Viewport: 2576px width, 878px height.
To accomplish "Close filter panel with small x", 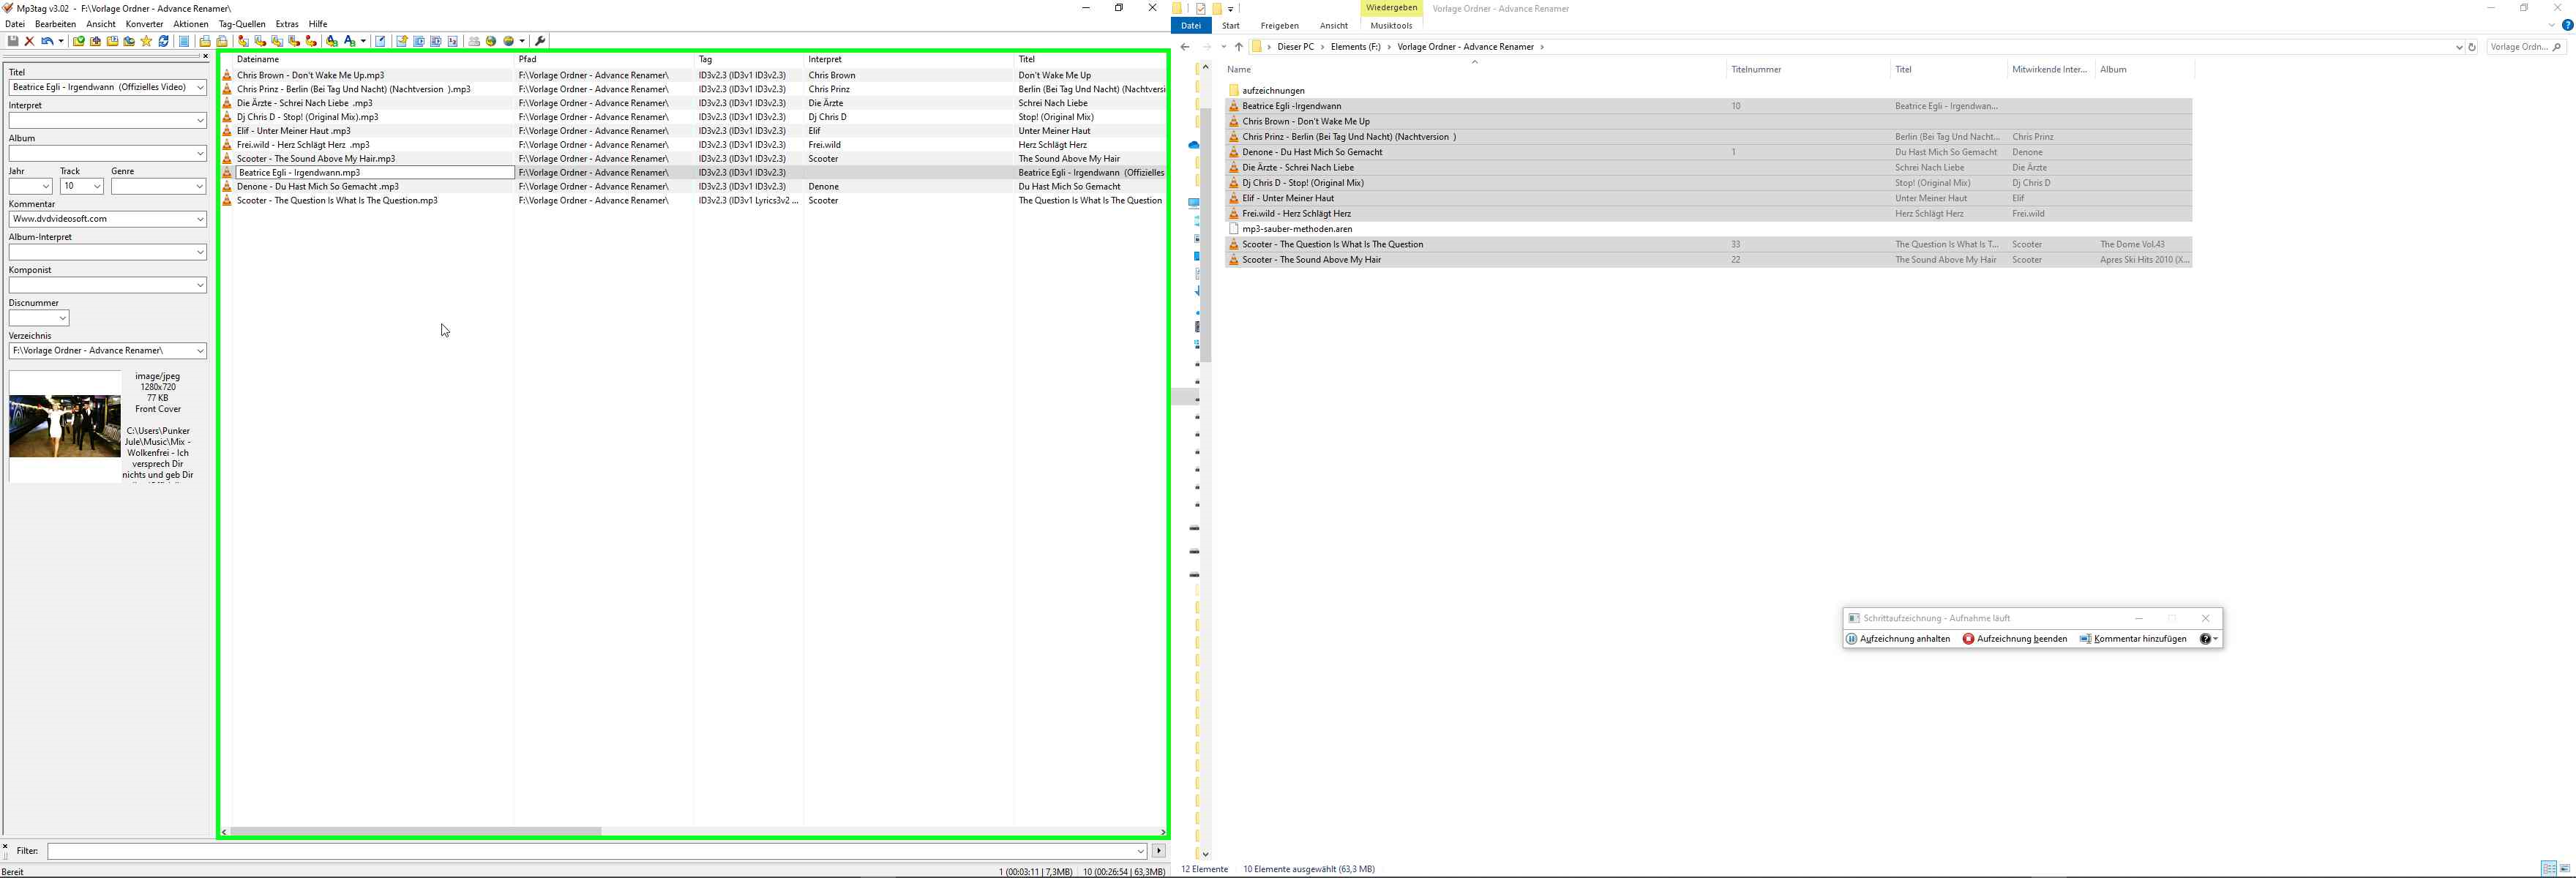I will [x=5, y=846].
